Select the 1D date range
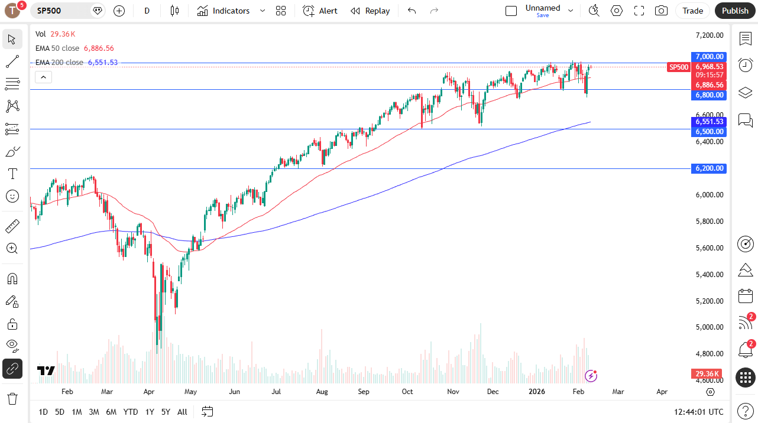This screenshot has width=758, height=423. click(x=43, y=412)
